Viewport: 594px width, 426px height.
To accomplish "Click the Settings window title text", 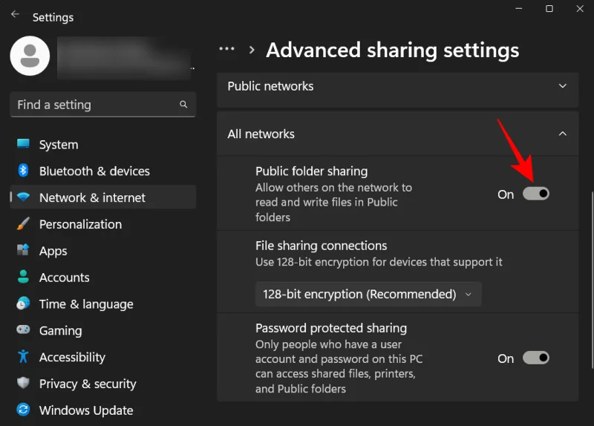I will 53,17.
